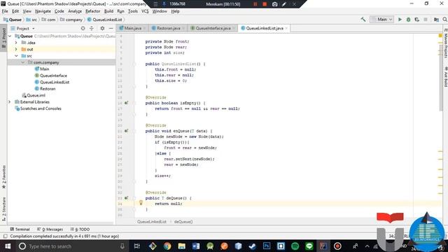The width and height of the screenshot is (448, 252).
Task: Select QueueInterface in project tree
Action: 53,76
